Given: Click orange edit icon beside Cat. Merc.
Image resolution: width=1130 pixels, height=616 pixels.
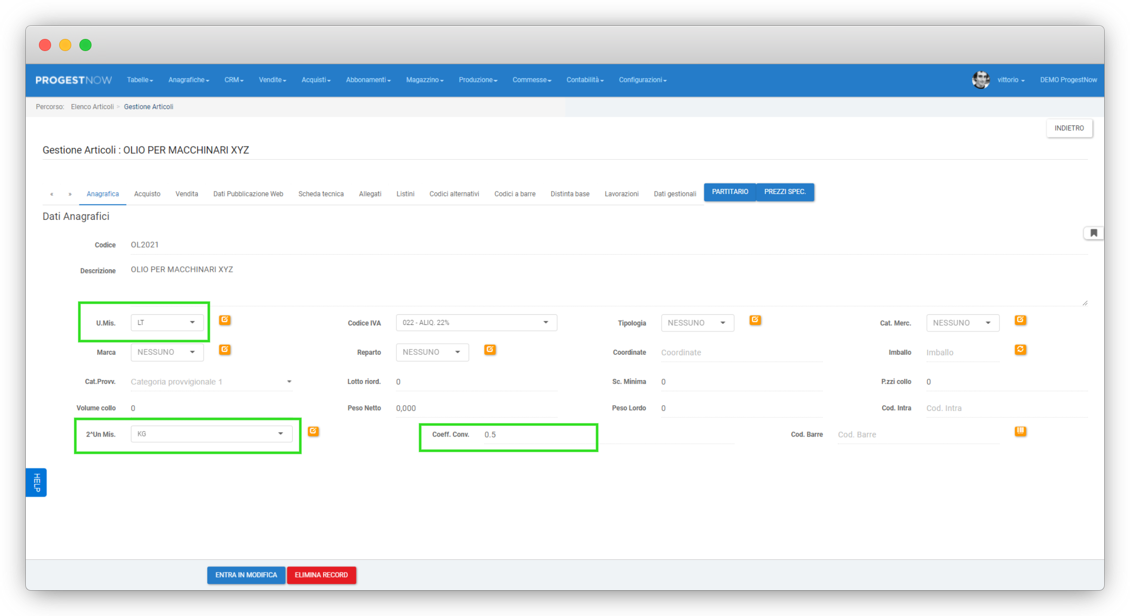Looking at the screenshot, I should click(x=1020, y=320).
